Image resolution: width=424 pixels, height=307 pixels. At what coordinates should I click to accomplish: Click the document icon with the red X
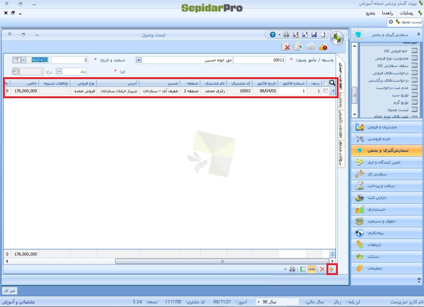286,47
